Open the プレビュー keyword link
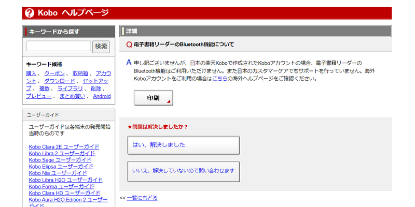Viewport: 415px width, 207px height. tap(39, 96)
